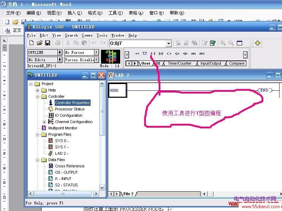Open the No Edits dropdown arrow
The image size is (282, 211).
(x=60, y=60)
